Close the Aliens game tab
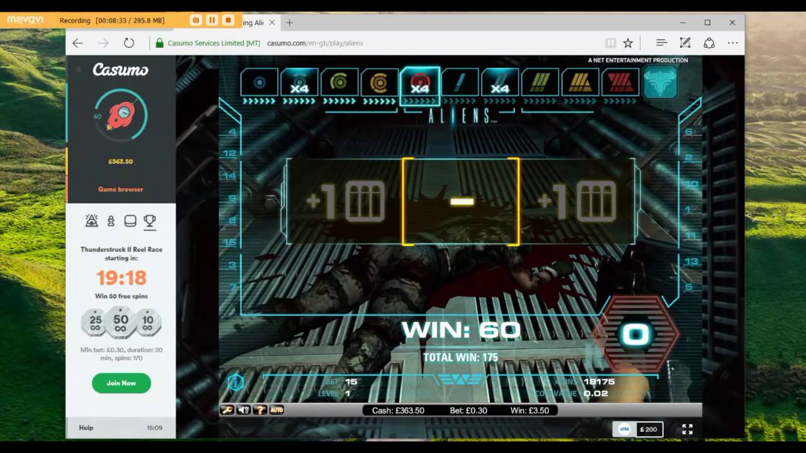 (x=272, y=23)
